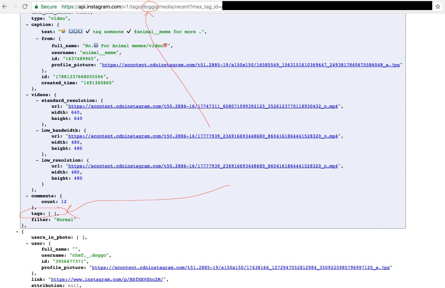
Task: Select caption id "17881337668055594"
Action: [x=79, y=77]
